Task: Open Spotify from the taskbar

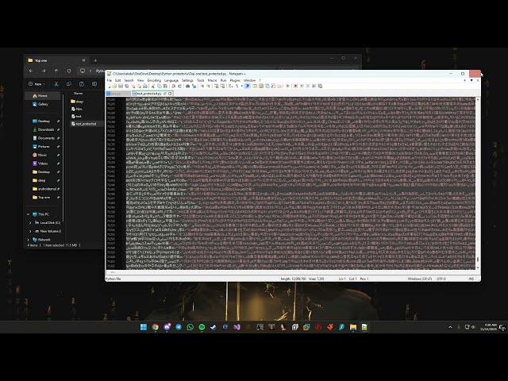Action: (202, 327)
